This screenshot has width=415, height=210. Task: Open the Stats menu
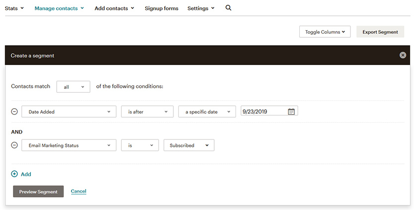pyautogui.click(x=14, y=8)
